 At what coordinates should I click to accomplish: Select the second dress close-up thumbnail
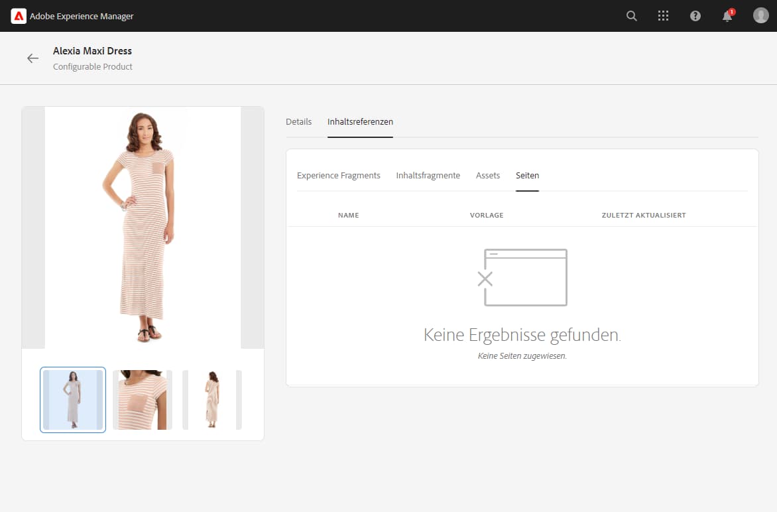[142, 399]
